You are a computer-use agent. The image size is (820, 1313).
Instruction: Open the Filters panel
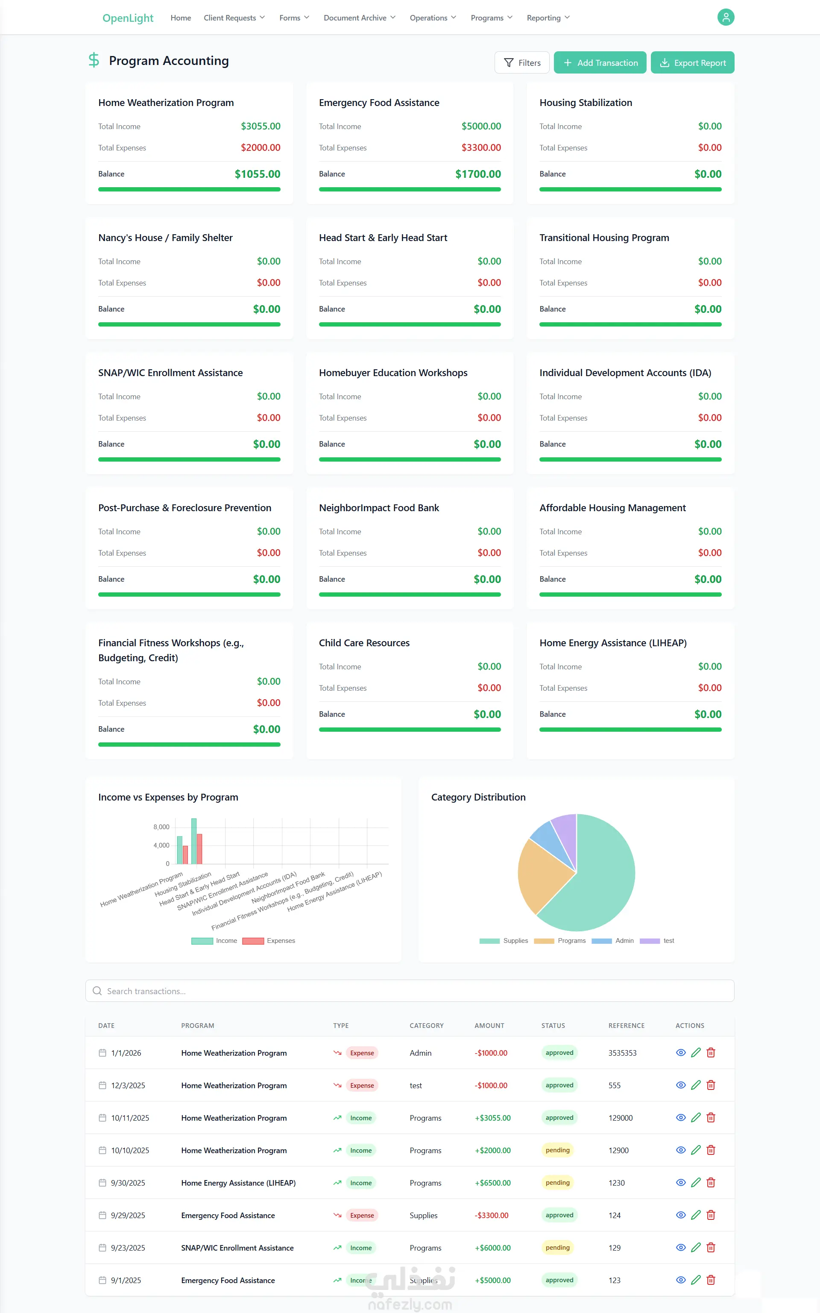tap(522, 62)
